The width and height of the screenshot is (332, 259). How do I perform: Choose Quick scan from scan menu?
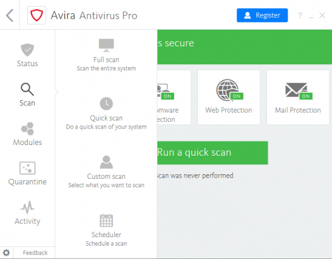(x=106, y=113)
